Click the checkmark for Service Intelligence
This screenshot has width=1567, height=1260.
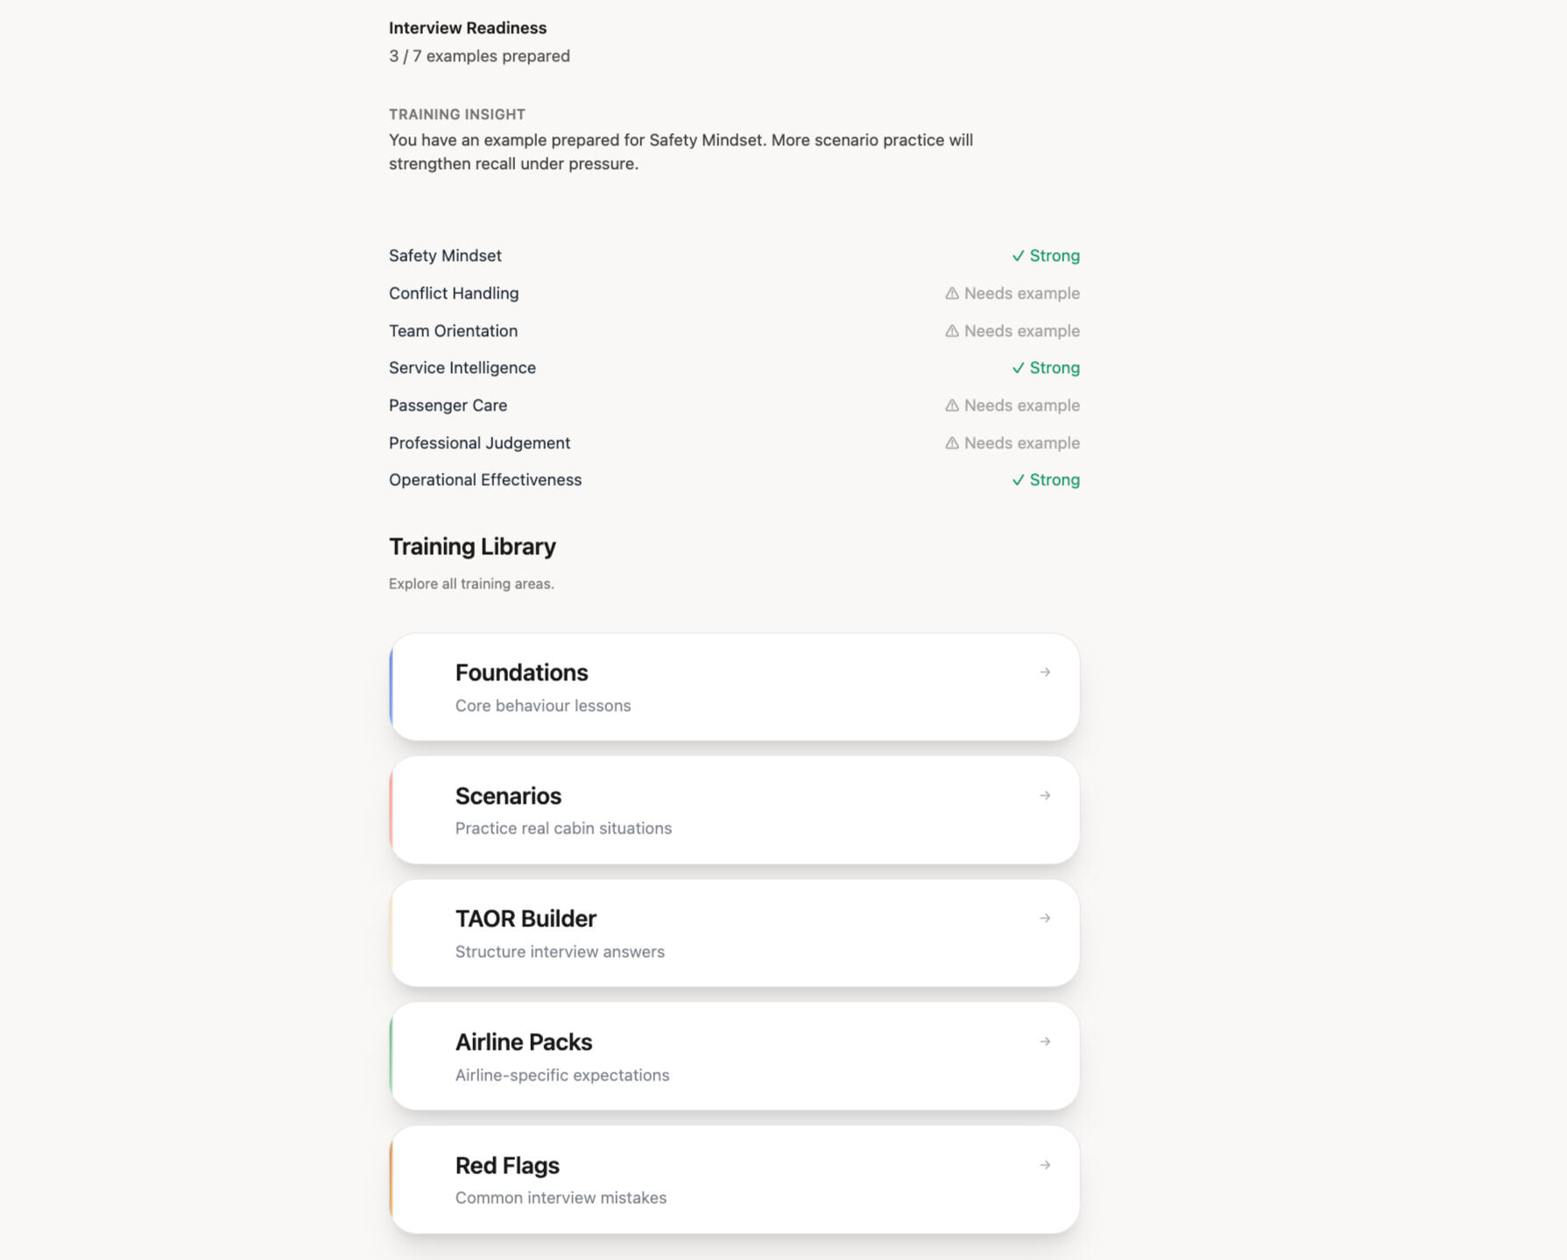click(1018, 369)
